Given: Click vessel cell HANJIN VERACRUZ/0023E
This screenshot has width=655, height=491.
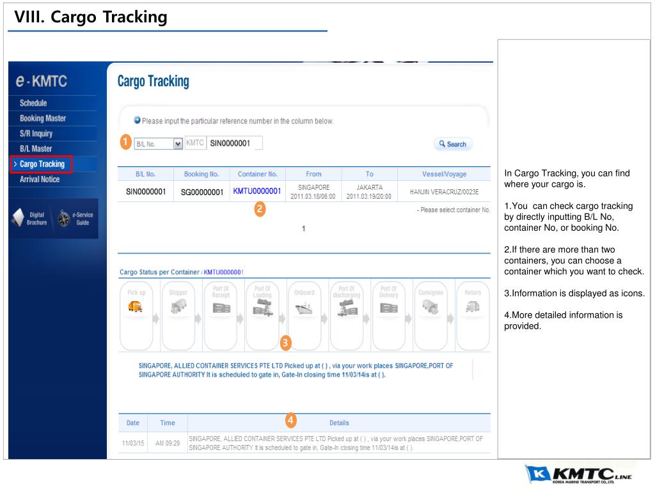Looking at the screenshot, I should (x=444, y=192).
